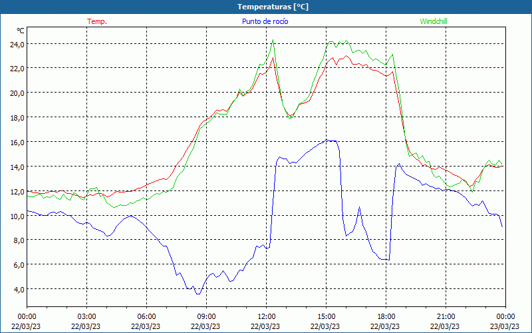Click the green Windchill peak near 12:00
Image resolution: width=532 pixels, height=333 pixels.
[273, 40]
